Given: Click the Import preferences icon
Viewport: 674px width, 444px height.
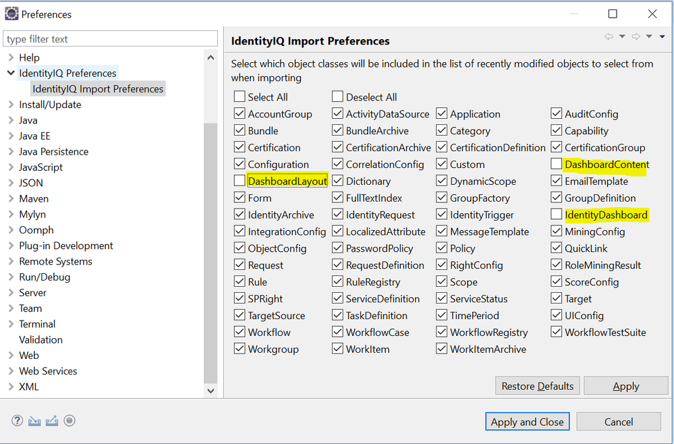Looking at the screenshot, I should (35, 421).
